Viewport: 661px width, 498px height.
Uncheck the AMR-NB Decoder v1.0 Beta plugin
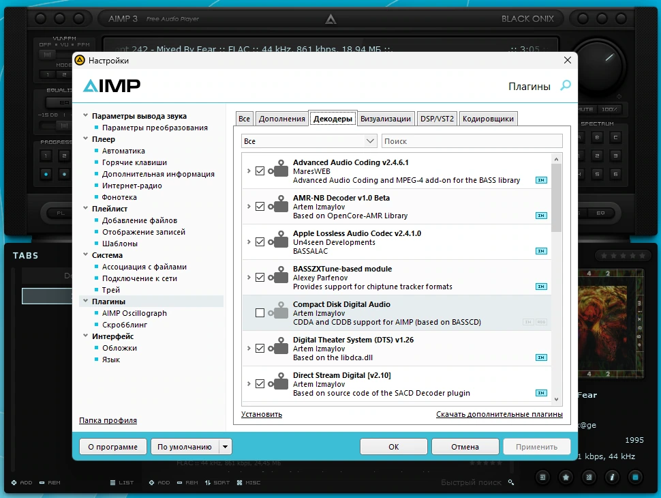[x=260, y=207]
